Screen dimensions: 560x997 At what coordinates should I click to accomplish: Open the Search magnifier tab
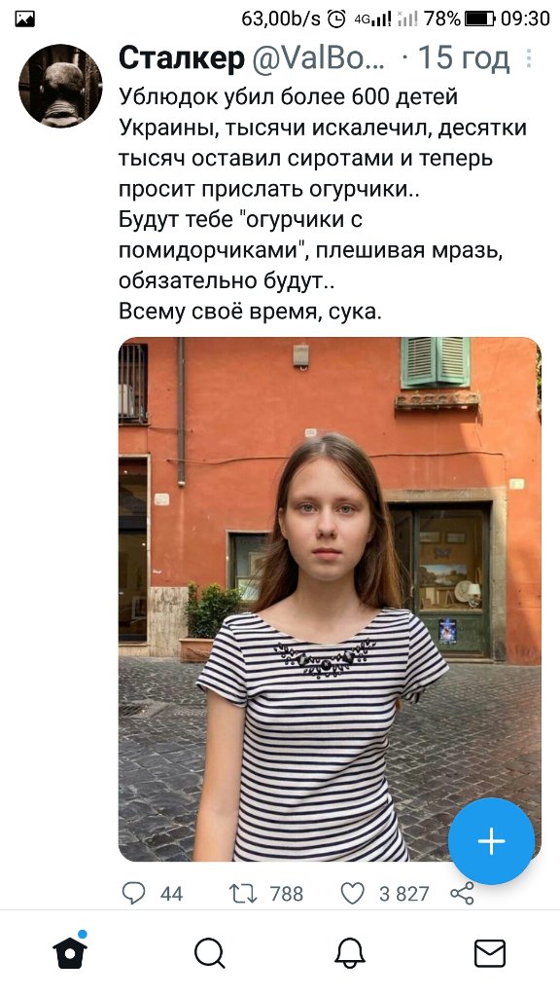(210, 954)
